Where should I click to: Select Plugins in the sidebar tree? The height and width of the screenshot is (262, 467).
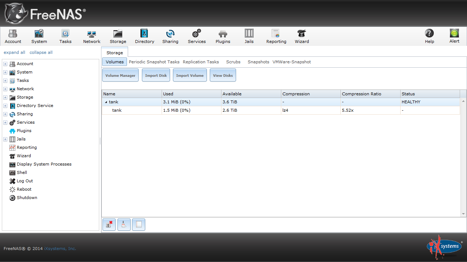point(24,131)
